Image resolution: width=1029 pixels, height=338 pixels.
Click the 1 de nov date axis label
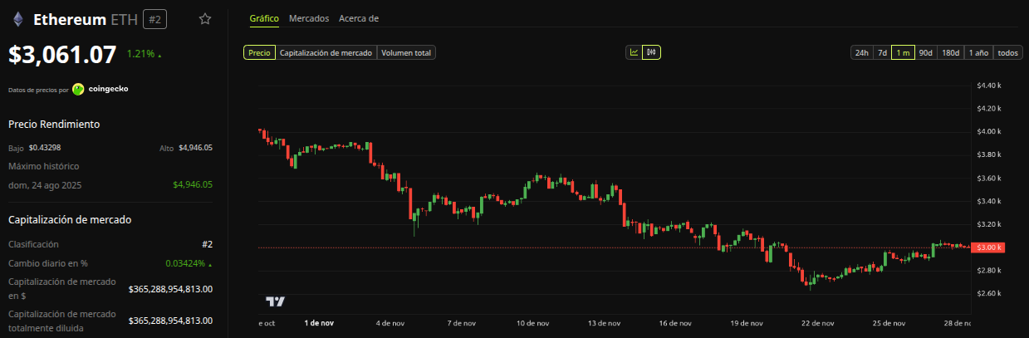point(319,323)
